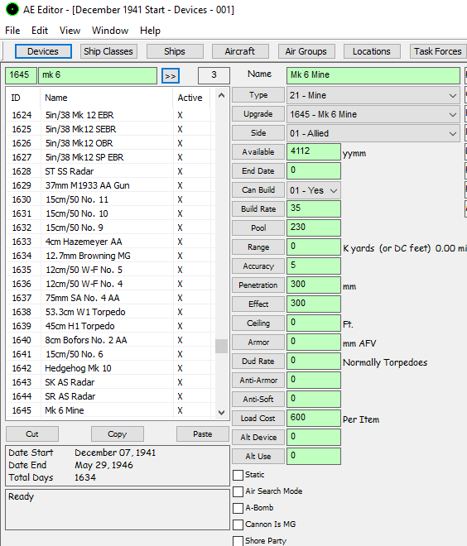Click the Build Rate label button

pos(258,209)
